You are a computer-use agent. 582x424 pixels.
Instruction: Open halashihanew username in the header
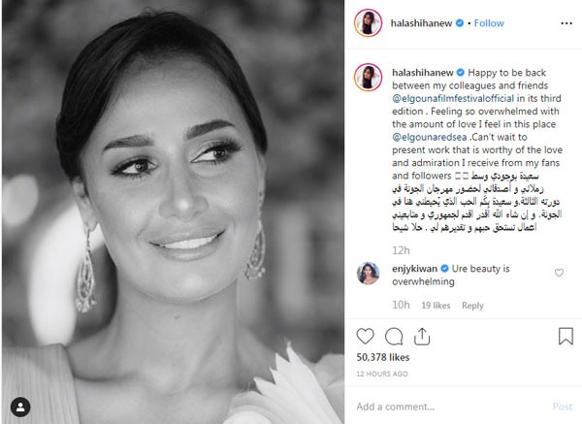421,23
